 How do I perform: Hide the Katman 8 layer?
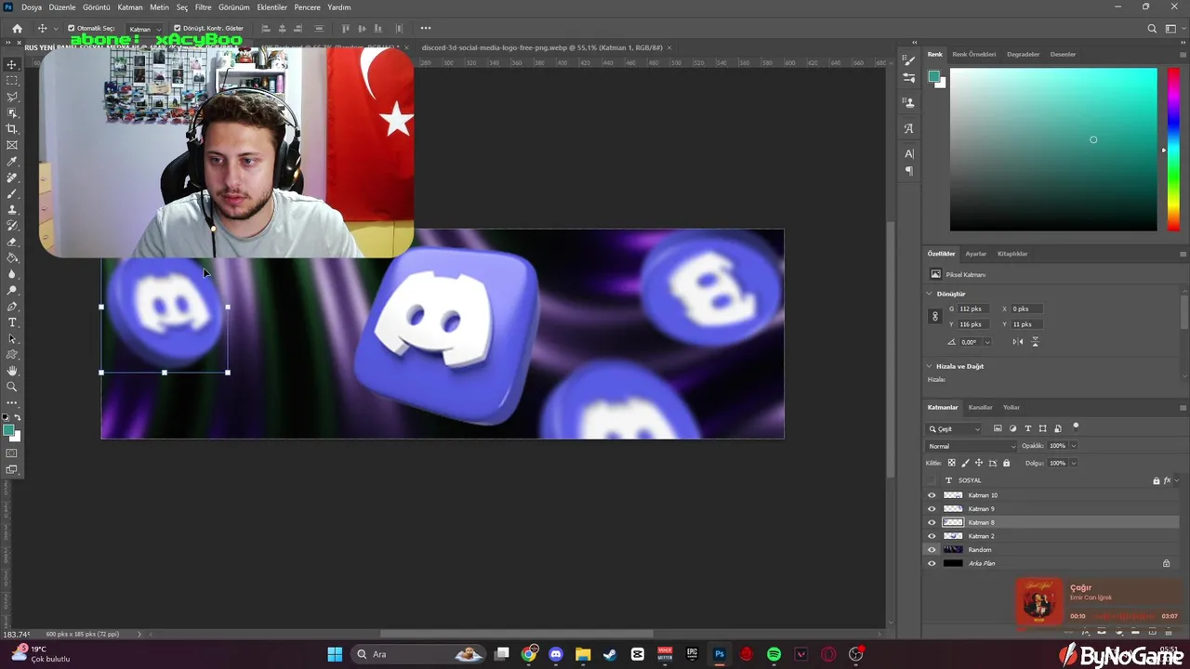click(x=932, y=522)
